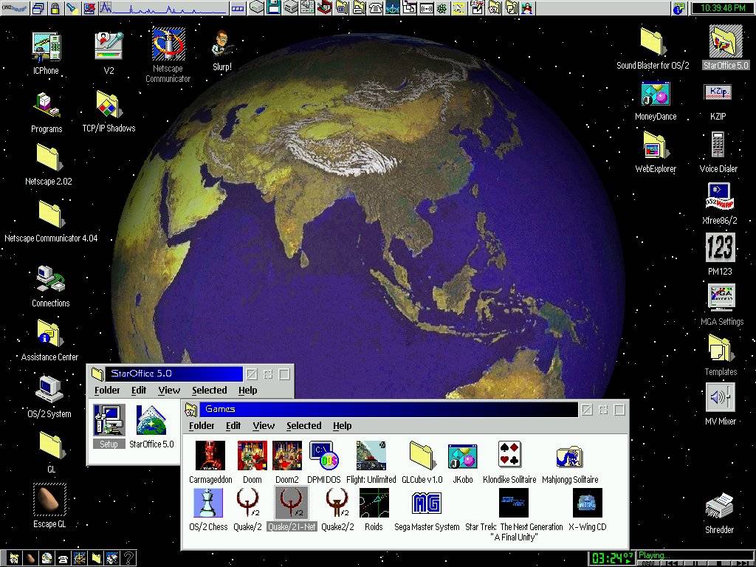
Task: Open the Edit menu in Games window
Action: tap(233, 426)
